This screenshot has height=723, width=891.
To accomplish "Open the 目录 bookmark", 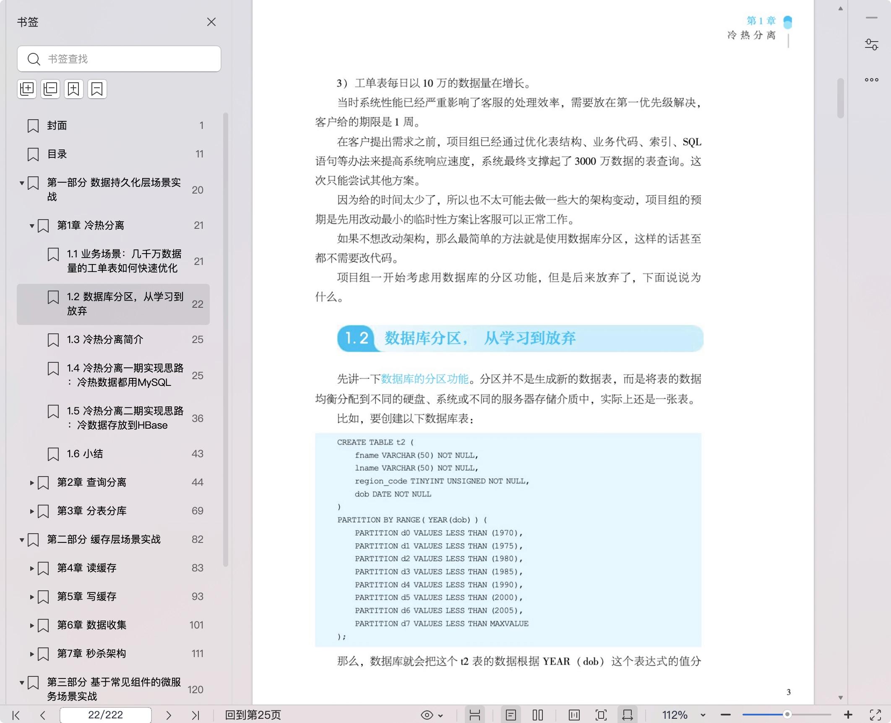I will coord(57,154).
